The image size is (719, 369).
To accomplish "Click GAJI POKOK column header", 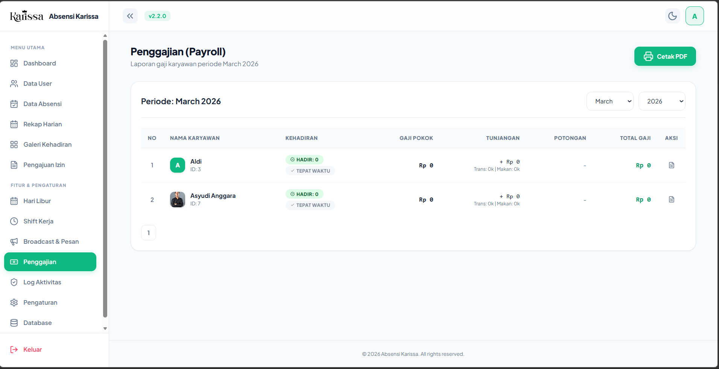I will 416,138.
